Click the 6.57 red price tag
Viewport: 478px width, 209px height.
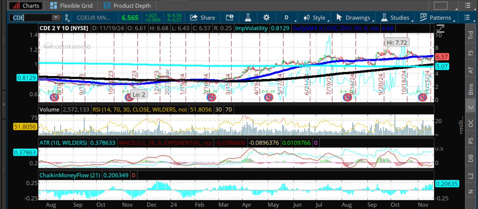442,57
